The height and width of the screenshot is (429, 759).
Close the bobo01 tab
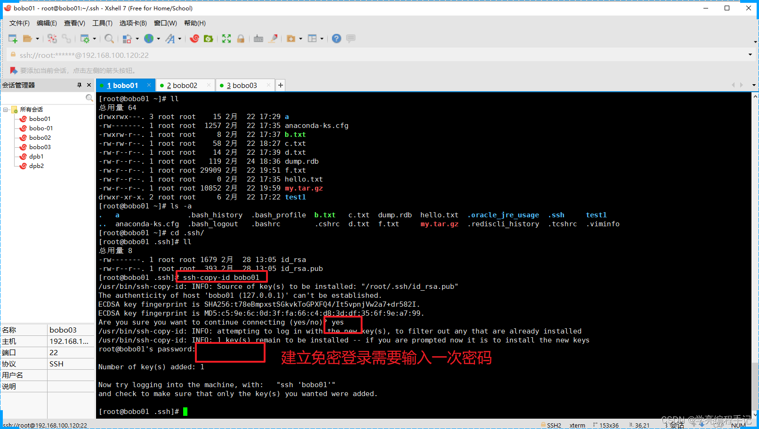pyautogui.click(x=149, y=85)
